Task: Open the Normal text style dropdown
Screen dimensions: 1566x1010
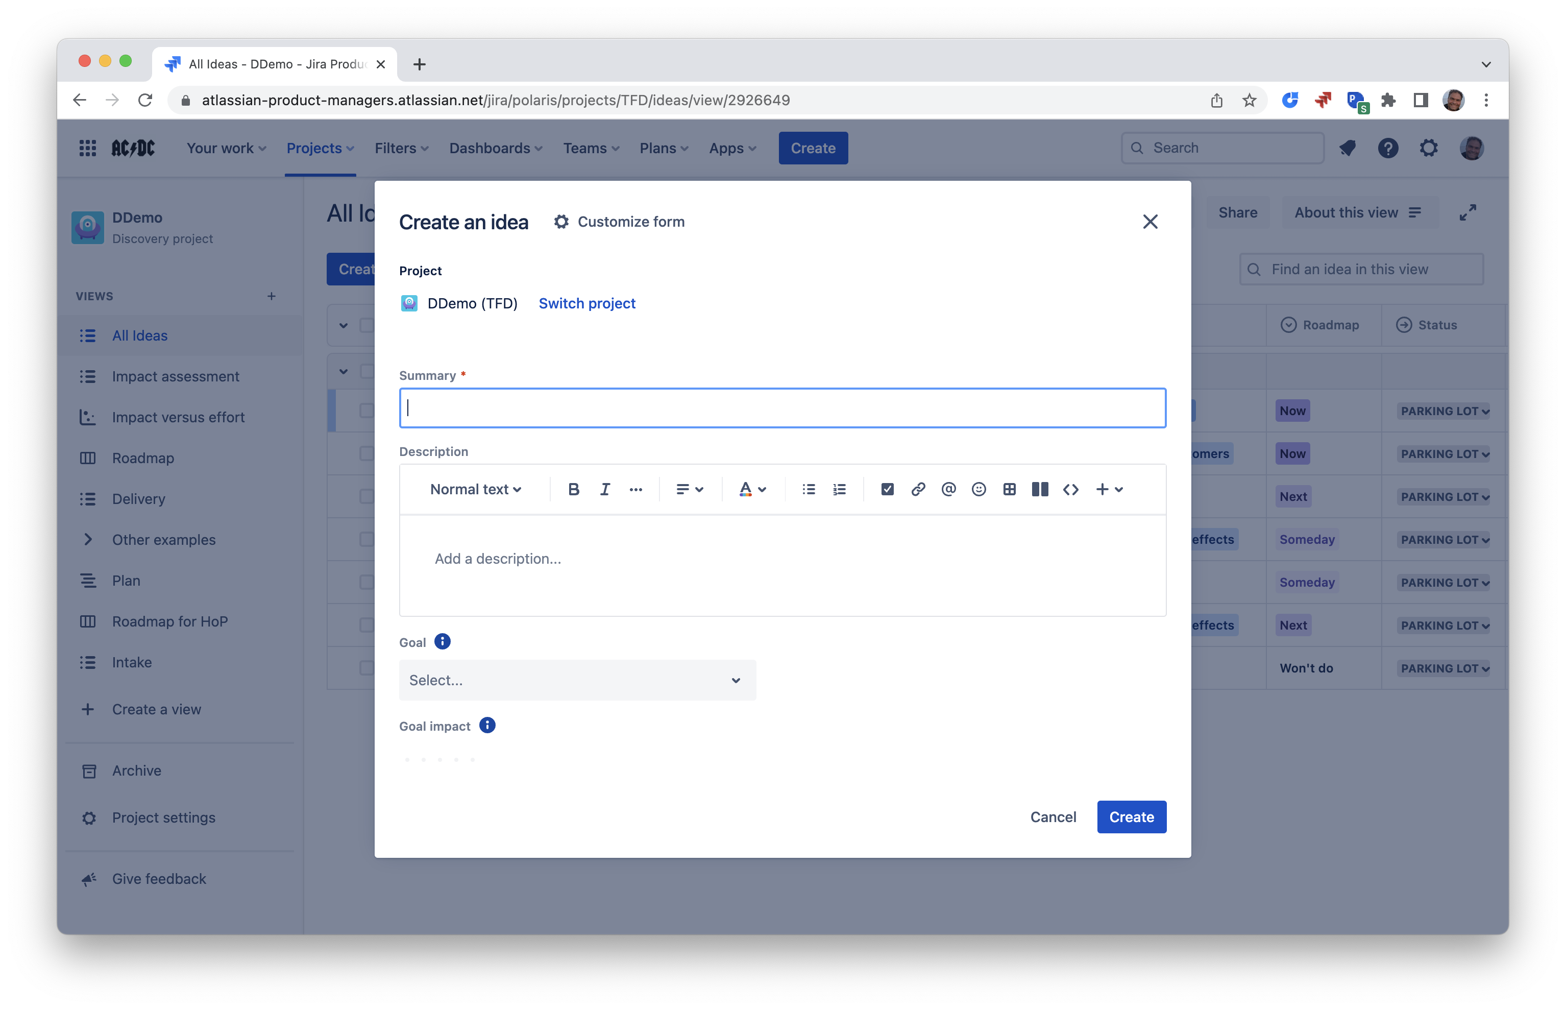Action: [x=475, y=489]
